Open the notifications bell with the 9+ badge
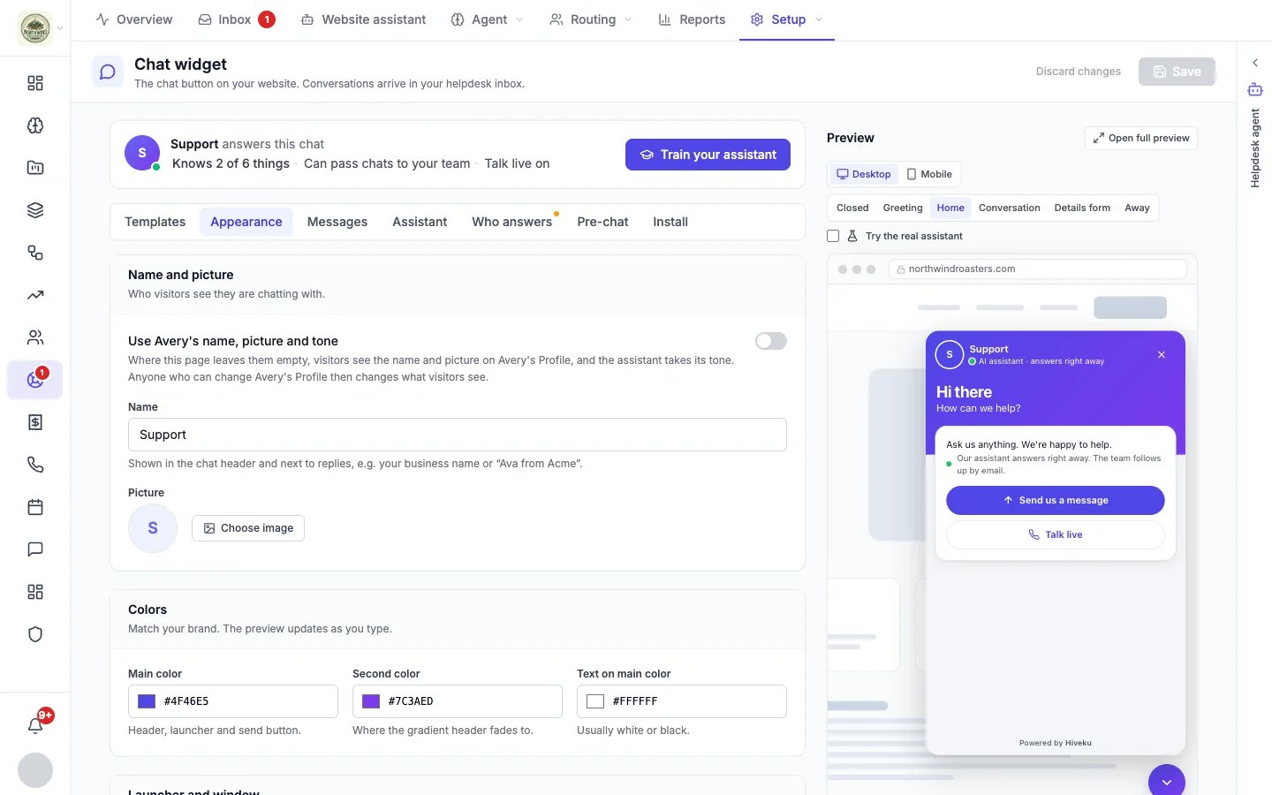 (x=35, y=725)
